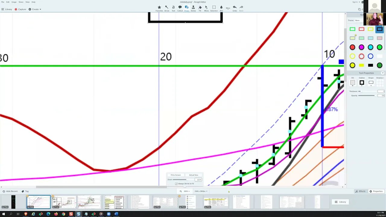Open the Windows Start menu
Screen dimensions: 386x217
pos(3,214)
